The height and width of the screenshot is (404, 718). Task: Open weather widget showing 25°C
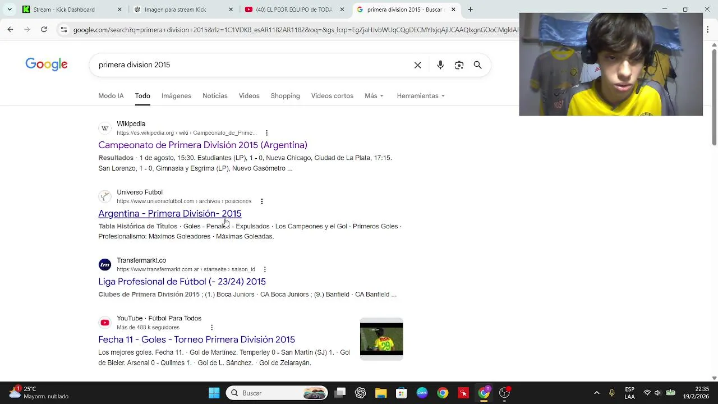pyautogui.click(x=39, y=393)
